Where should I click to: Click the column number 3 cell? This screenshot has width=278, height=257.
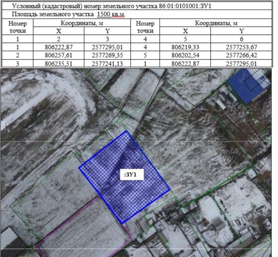(x=107, y=39)
